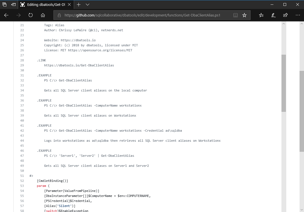Expand tab previews chevron
304x212 pixels.
87,4
